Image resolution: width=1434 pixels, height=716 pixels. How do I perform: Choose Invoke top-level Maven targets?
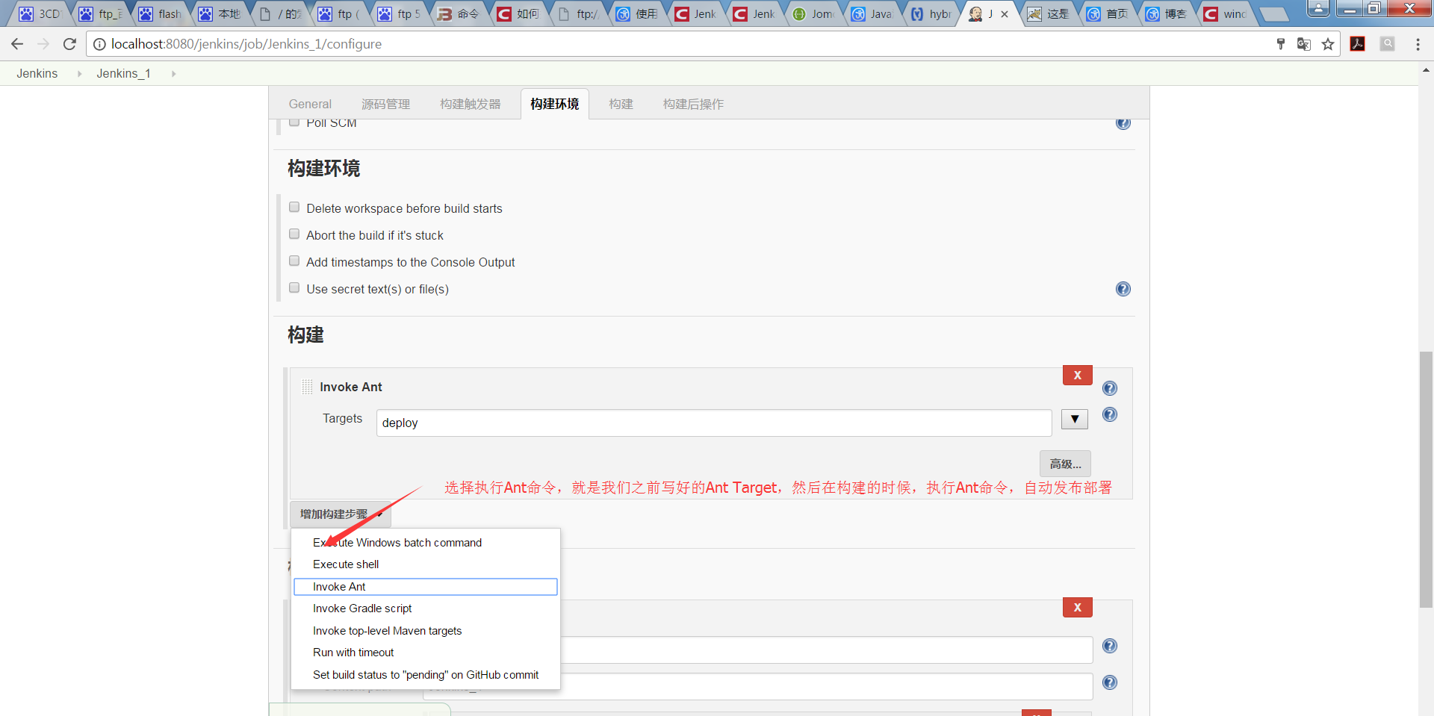(426, 631)
